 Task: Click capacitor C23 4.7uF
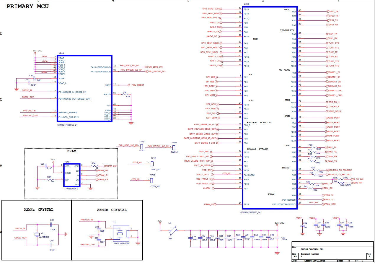point(190,238)
